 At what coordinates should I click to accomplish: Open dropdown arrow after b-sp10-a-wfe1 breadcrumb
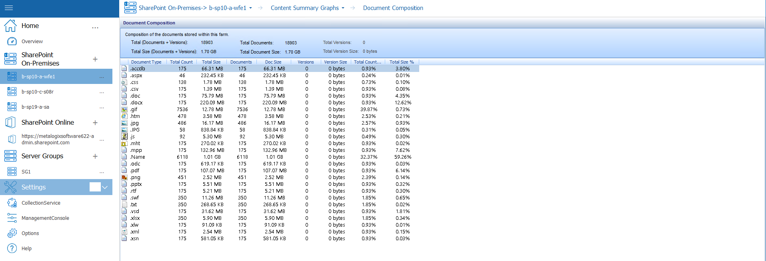[x=251, y=8]
